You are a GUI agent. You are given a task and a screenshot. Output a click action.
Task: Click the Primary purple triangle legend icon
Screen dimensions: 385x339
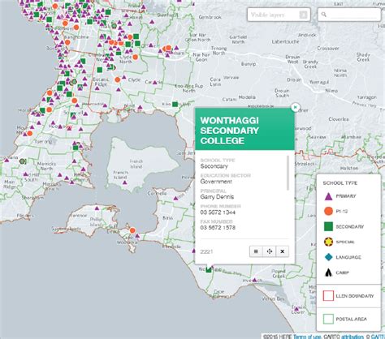(x=328, y=196)
